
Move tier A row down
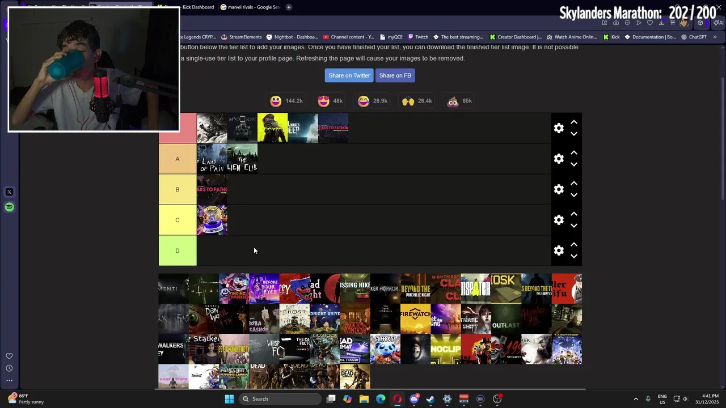click(x=574, y=164)
